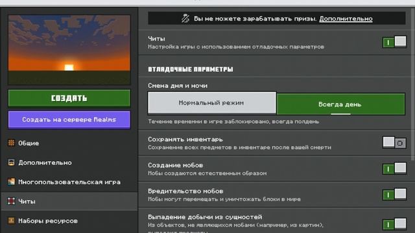Viewport: 415px width, 233px height.
Task: Toggle Выпадение добычи из сущностей switch
Action: 394,224
